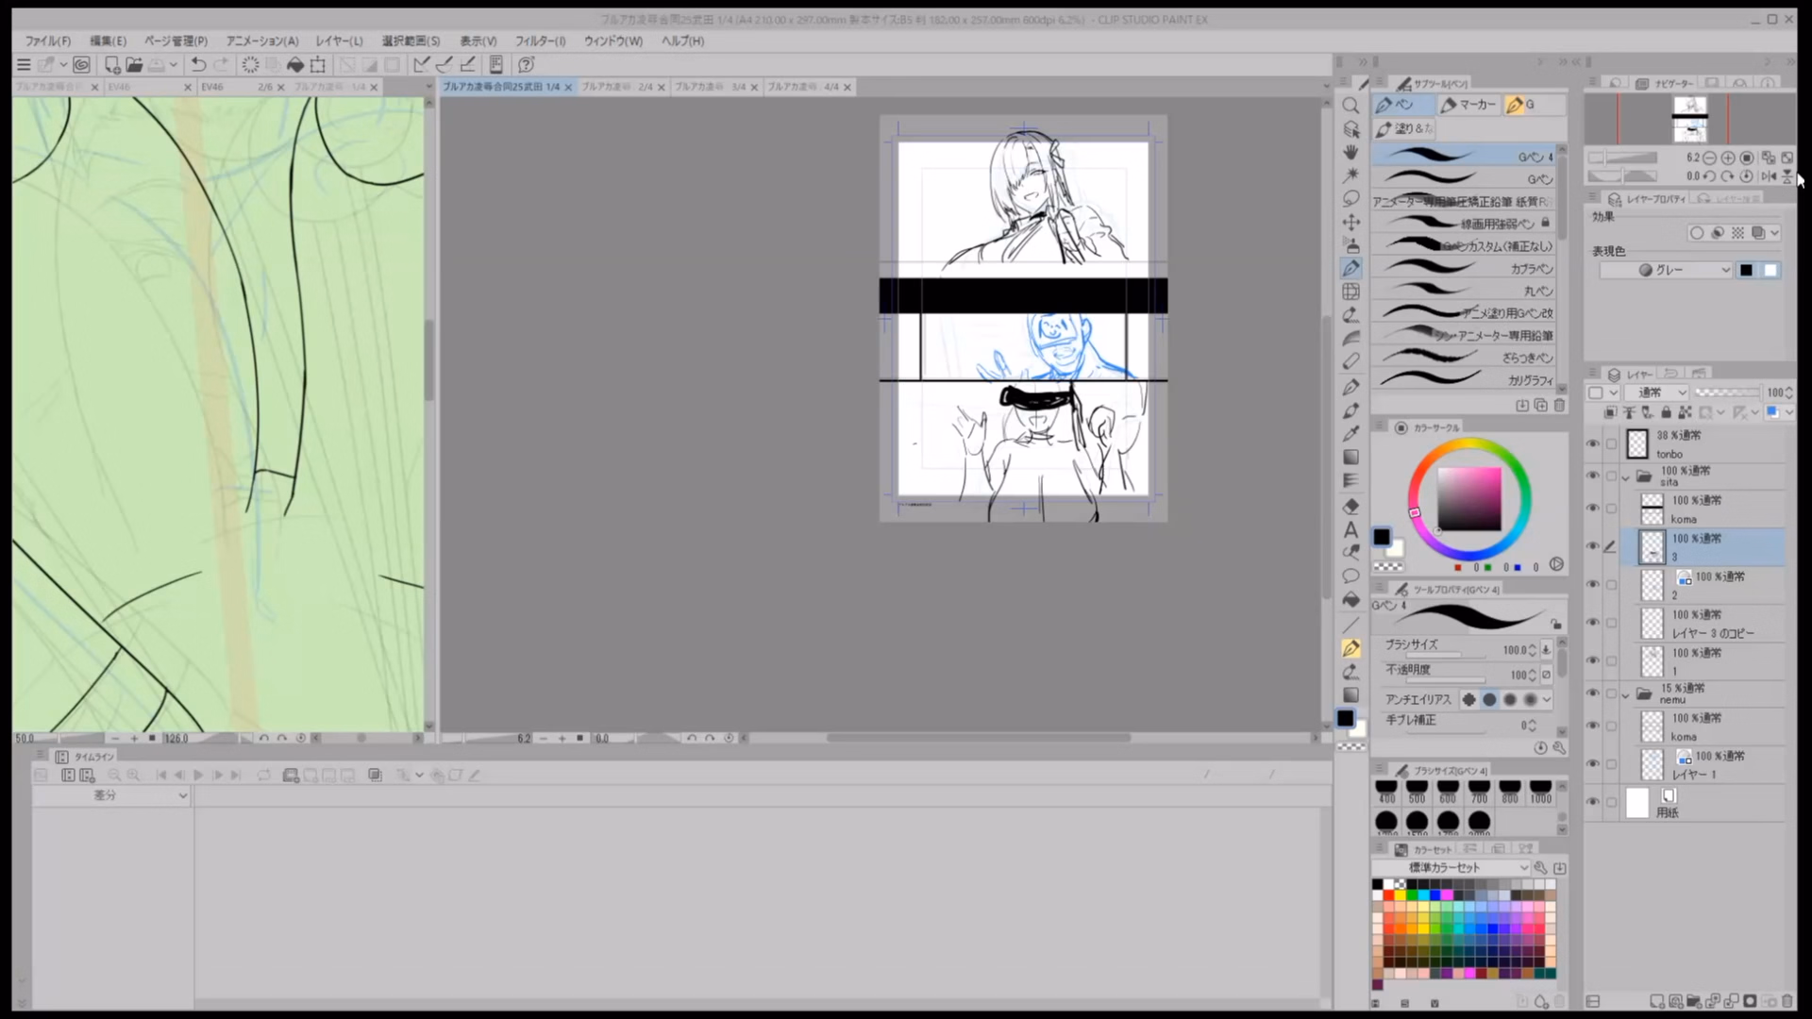Choose the マーカー sub tool group
The height and width of the screenshot is (1019, 1812).
point(1468,105)
